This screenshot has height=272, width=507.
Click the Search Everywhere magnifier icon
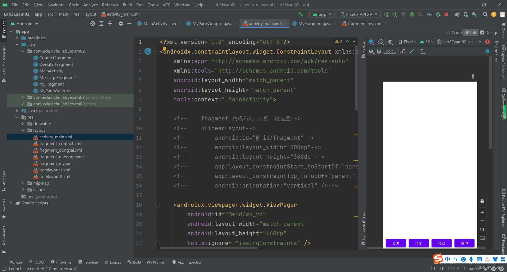pyautogui.click(x=485, y=14)
